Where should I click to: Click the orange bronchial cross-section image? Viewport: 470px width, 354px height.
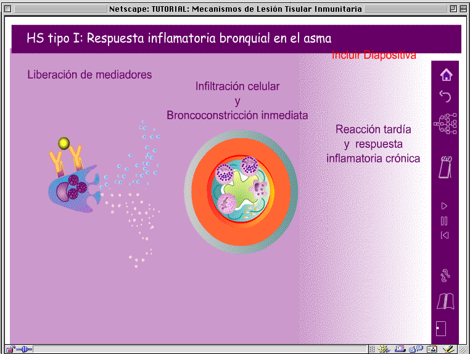[241, 192]
